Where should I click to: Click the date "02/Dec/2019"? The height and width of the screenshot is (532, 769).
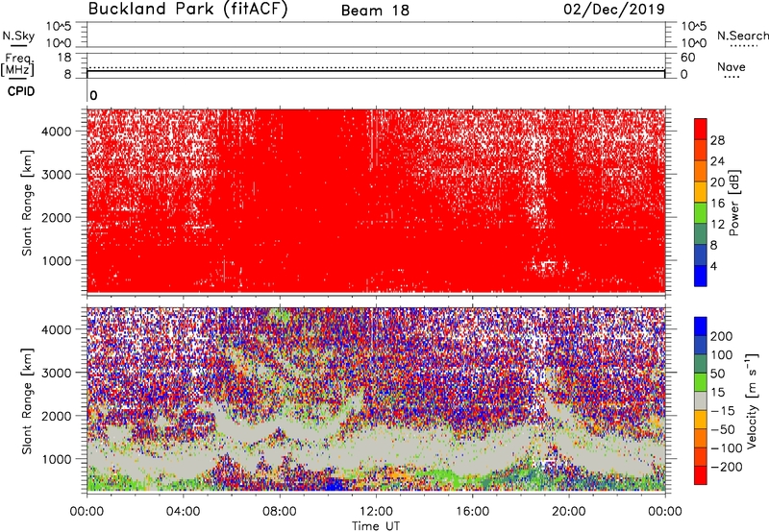614,10
